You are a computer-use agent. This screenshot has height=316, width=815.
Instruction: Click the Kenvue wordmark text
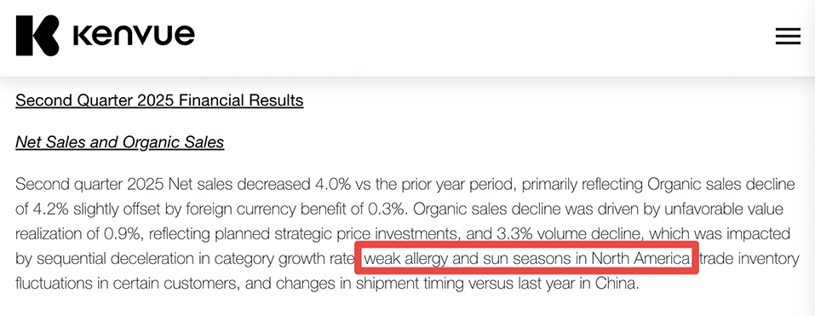(x=134, y=35)
